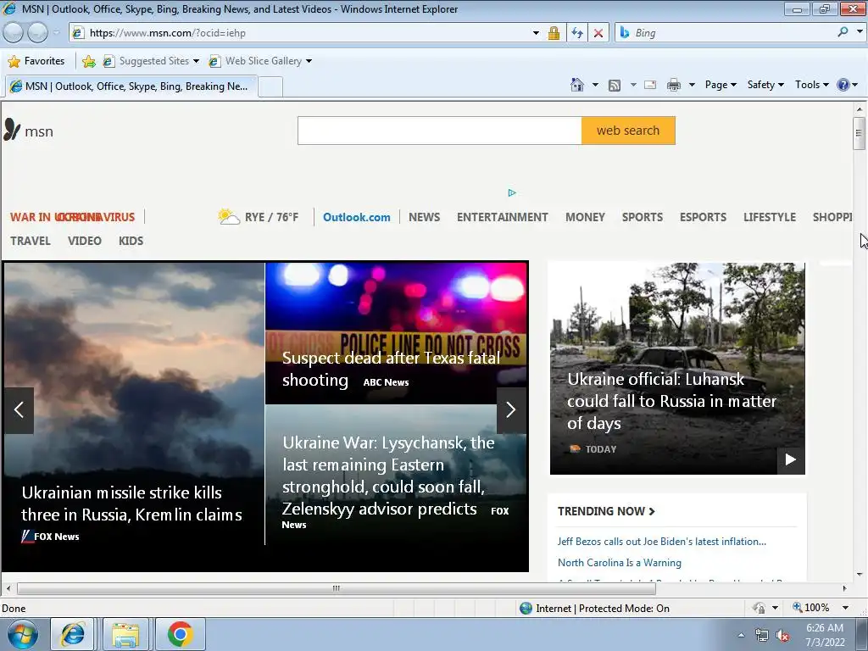The image size is (868, 651).
Task: Click the AdChoices triangle icon
Action: coord(512,192)
